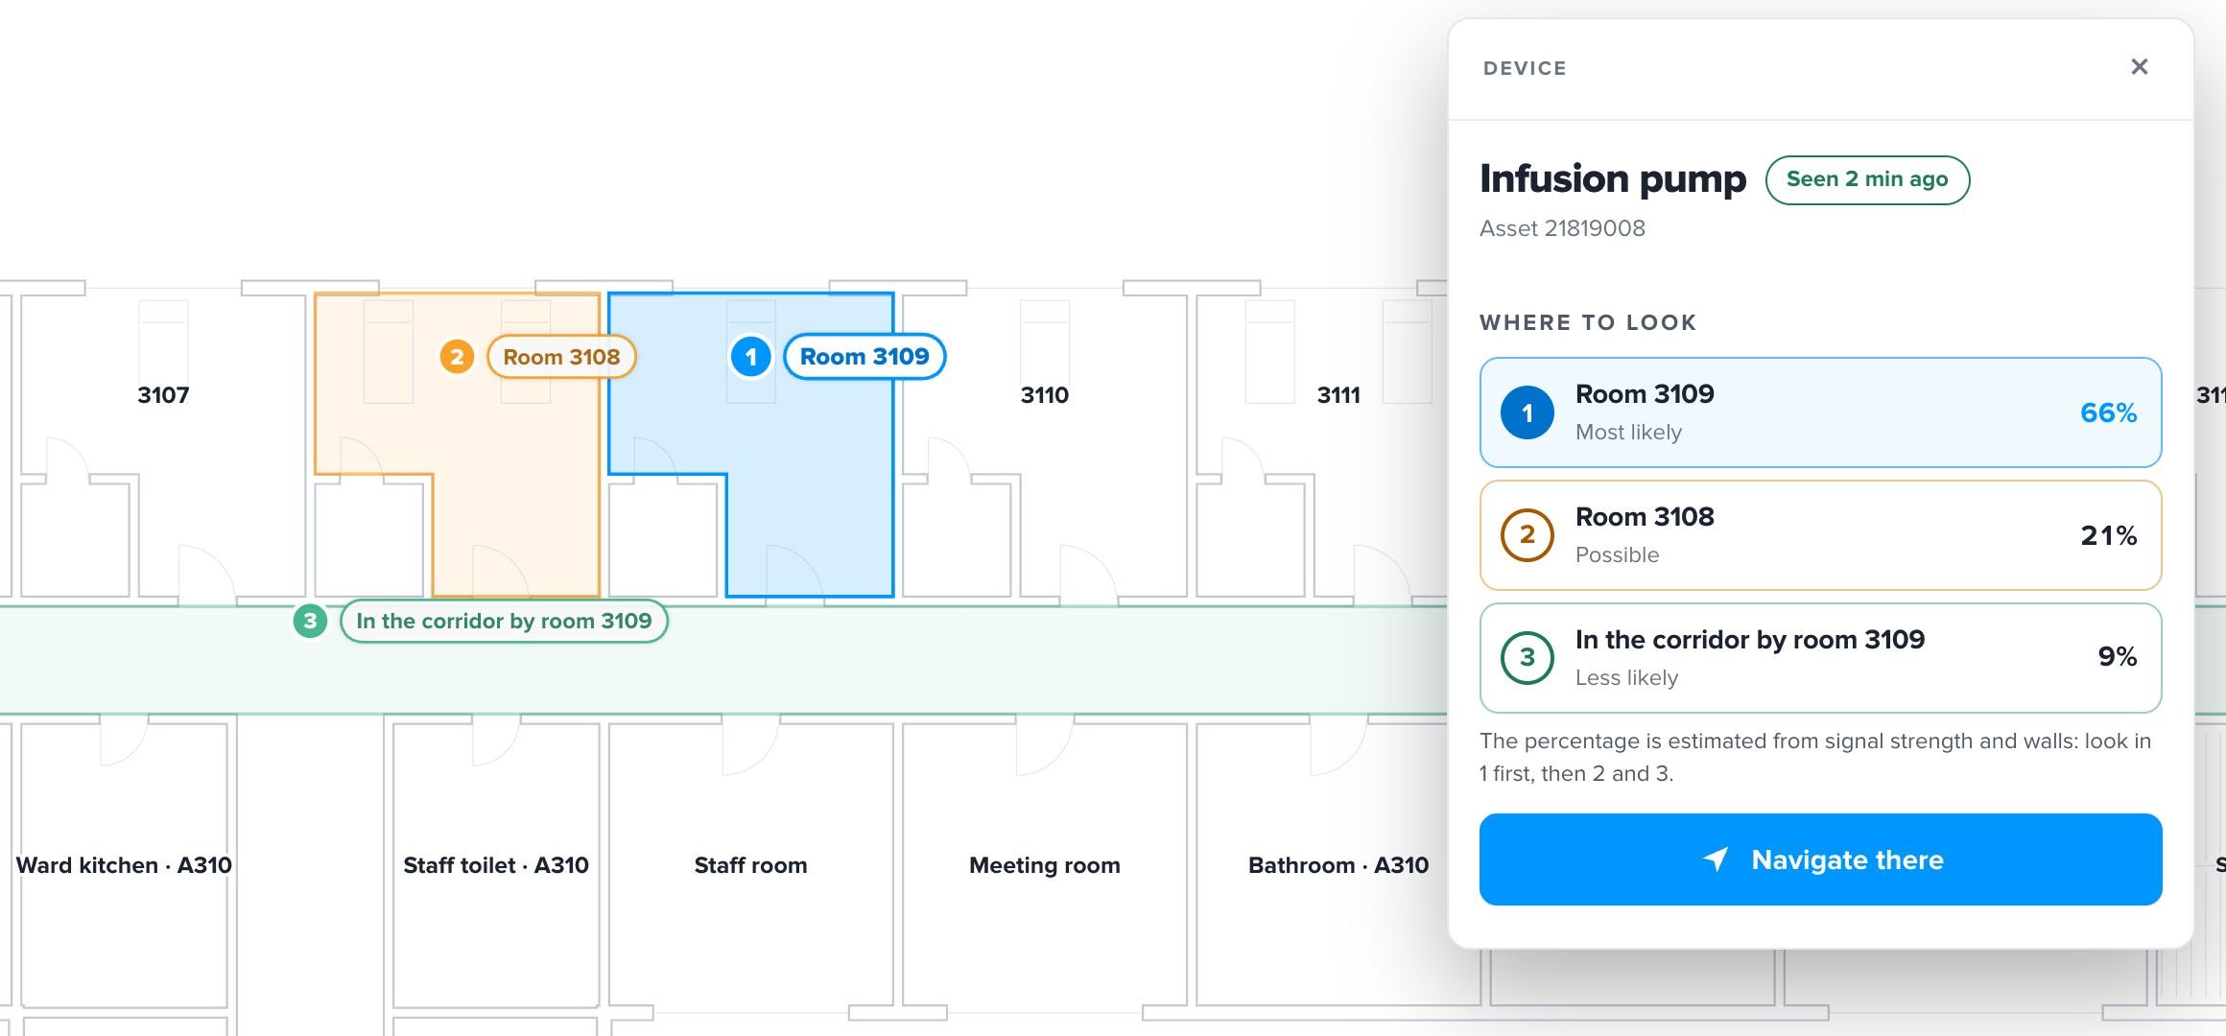Click orange outlined number 2 badge in panel
Screen dimensions: 2226x1036
[1527, 535]
